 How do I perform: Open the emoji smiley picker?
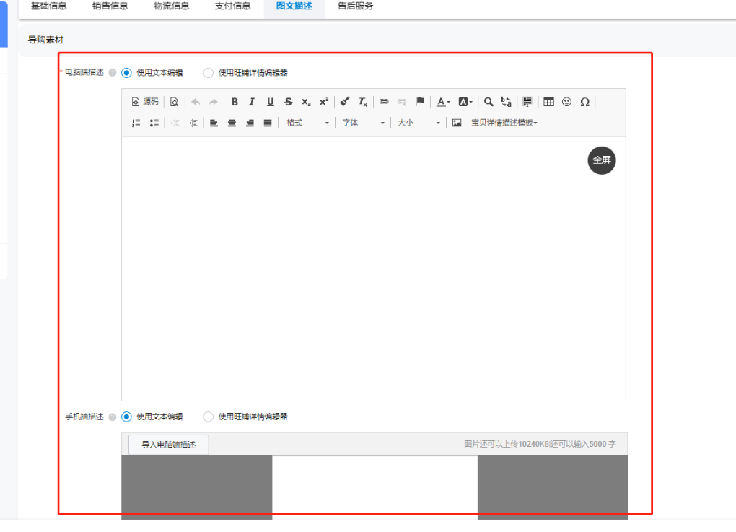[566, 102]
